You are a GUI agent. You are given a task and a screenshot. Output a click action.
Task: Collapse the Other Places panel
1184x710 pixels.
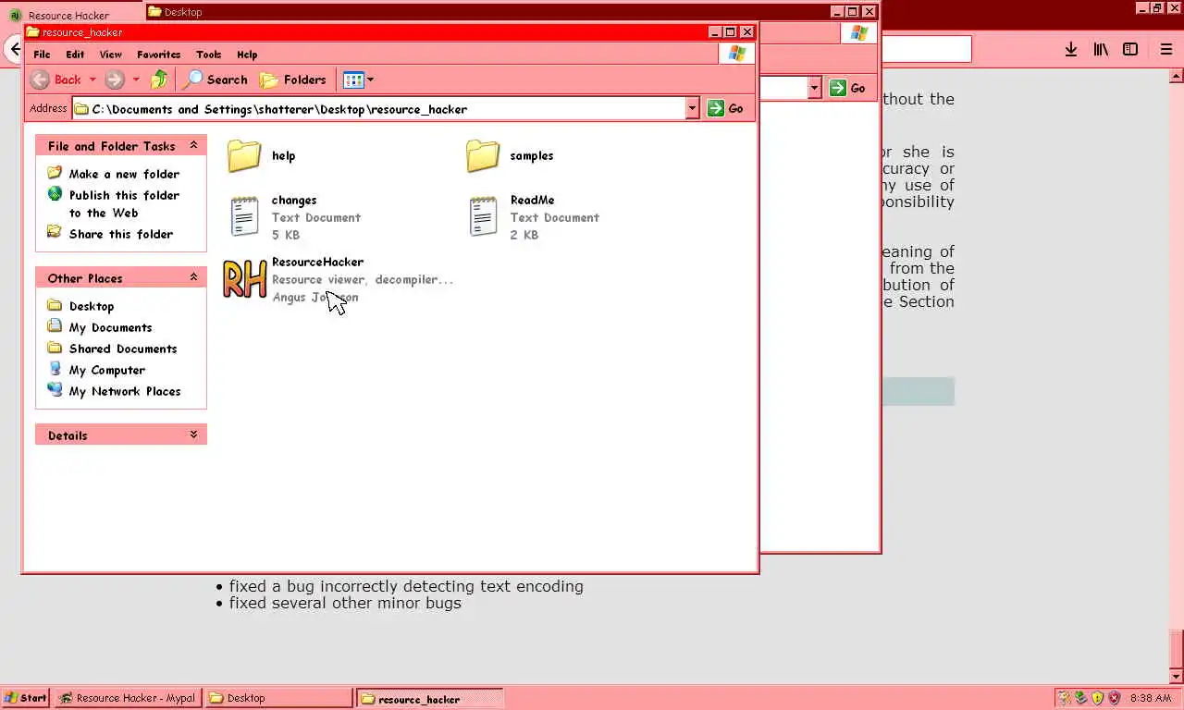[193, 277]
